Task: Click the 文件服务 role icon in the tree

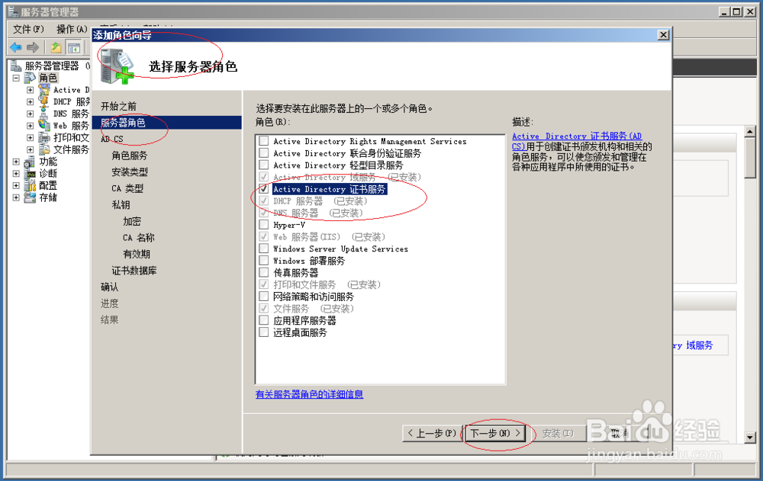Action: click(44, 149)
